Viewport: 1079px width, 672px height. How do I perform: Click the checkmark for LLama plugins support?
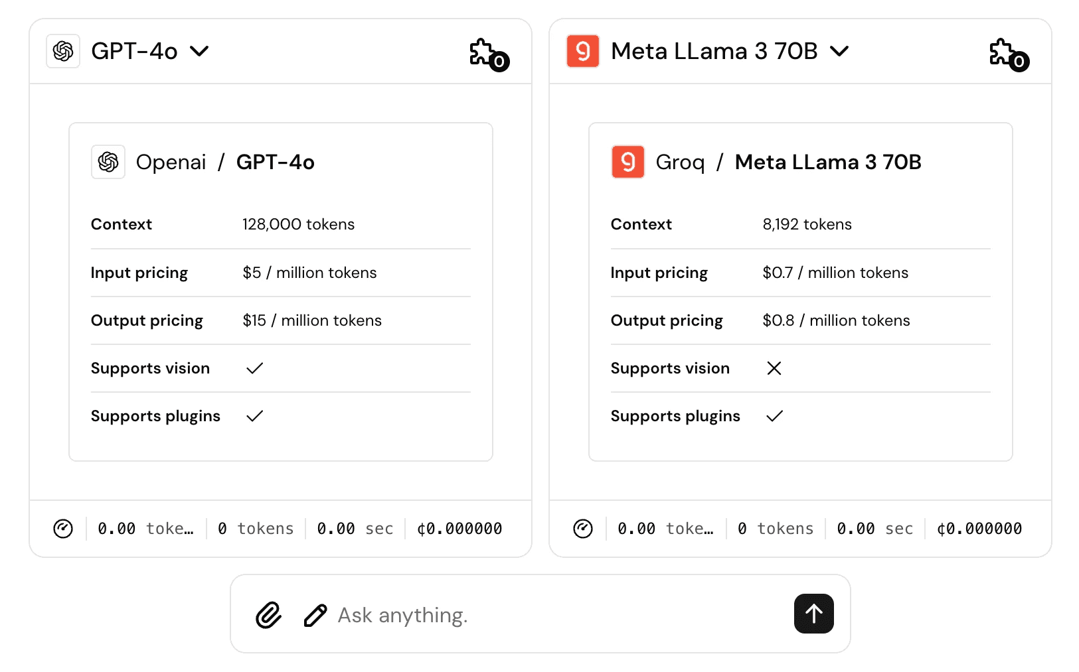pos(774,416)
